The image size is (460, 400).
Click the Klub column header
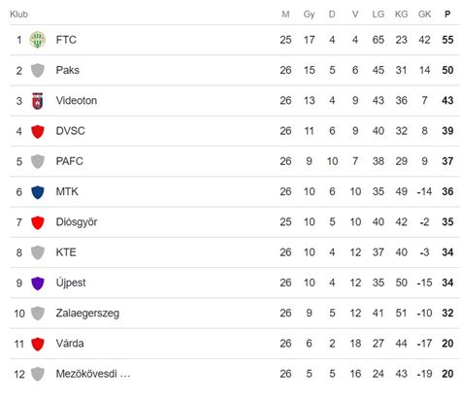click(x=18, y=15)
